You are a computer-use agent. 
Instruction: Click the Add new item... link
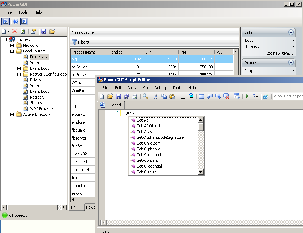[279, 53]
